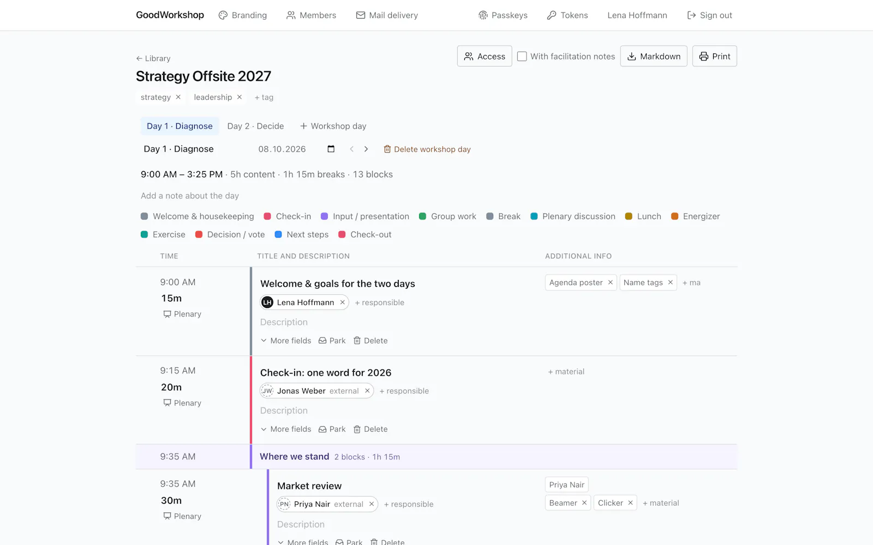Image resolution: width=873 pixels, height=545 pixels.
Task: Remove Lena Hoffmann as responsible
Action: click(343, 302)
